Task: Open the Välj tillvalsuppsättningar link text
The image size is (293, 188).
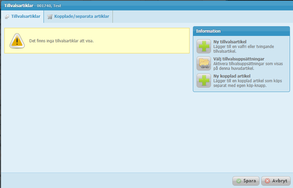Action: (x=239, y=59)
